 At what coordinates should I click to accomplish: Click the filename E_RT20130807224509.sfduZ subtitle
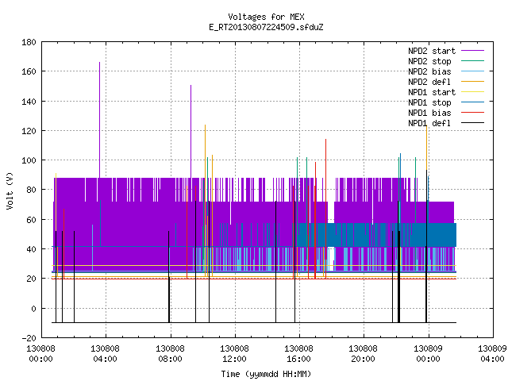tap(266, 27)
